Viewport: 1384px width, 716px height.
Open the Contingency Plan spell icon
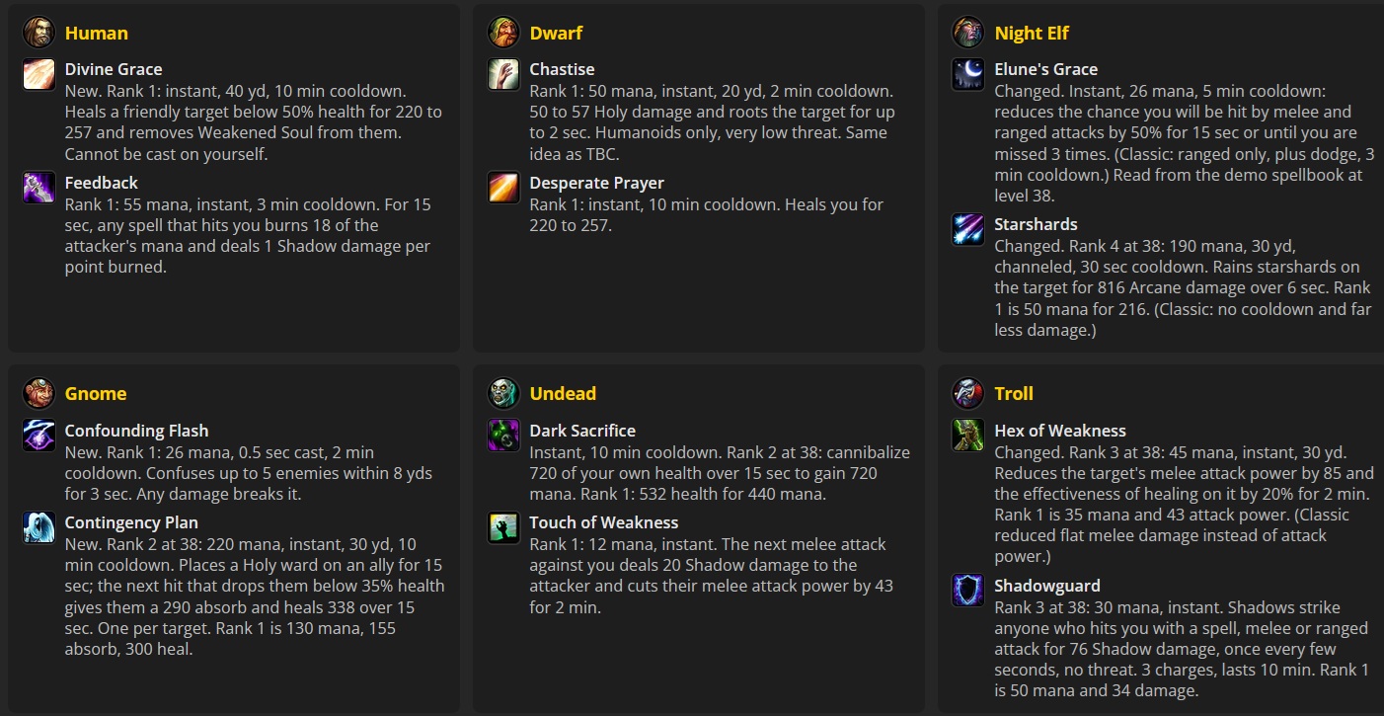pos(39,527)
